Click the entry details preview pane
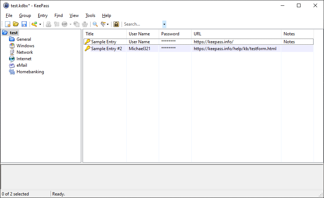Image resolution: width=324 pixels, height=198 pixels. click(x=162, y=177)
